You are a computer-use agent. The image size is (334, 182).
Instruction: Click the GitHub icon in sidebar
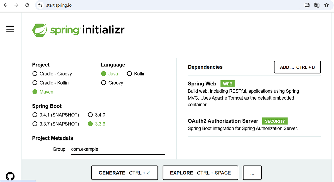10,176
